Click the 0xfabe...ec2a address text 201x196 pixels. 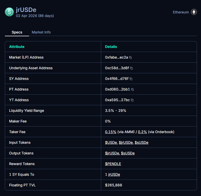[x=117, y=57]
